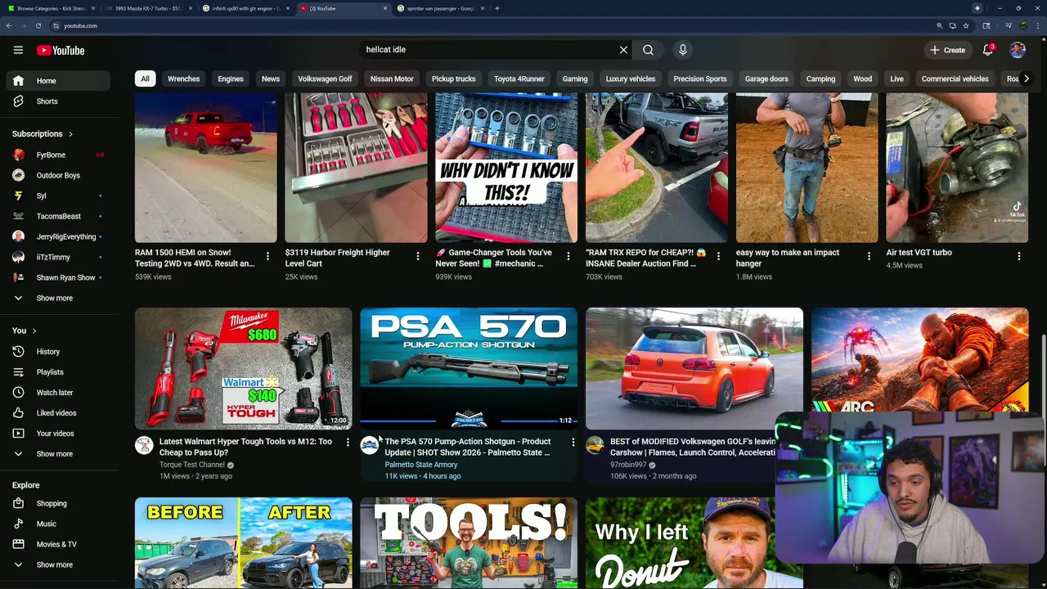Viewport: 1047px width, 589px height.
Task: Open options menu for RAM 1500 HEMI short
Action: [x=267, y=256]
